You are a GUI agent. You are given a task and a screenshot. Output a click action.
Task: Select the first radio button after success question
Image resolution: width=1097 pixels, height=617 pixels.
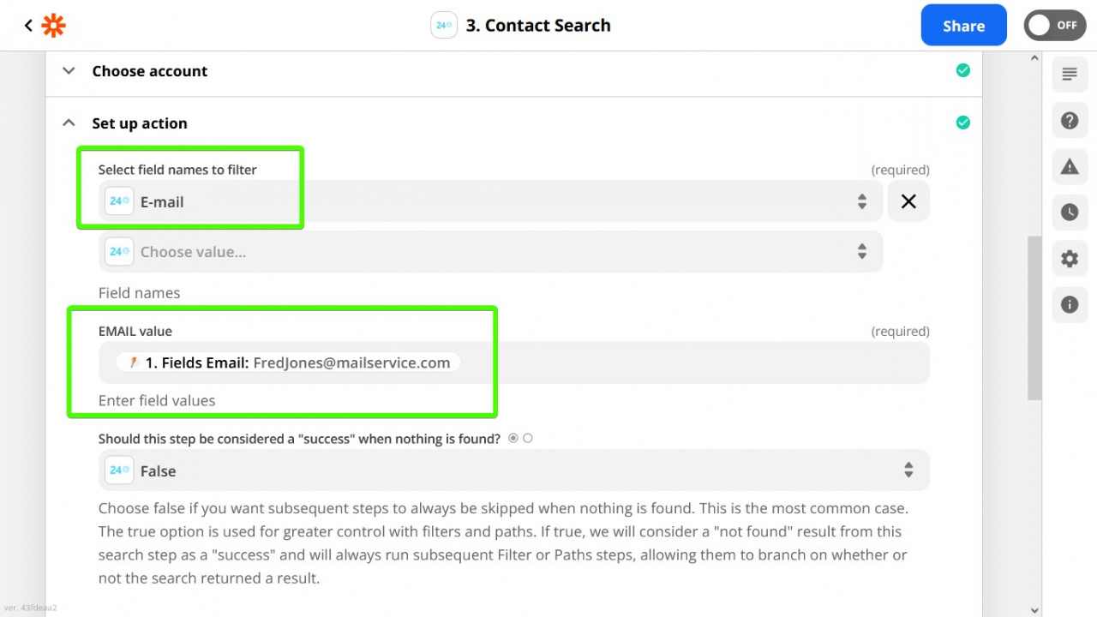[x=513, y=438]
